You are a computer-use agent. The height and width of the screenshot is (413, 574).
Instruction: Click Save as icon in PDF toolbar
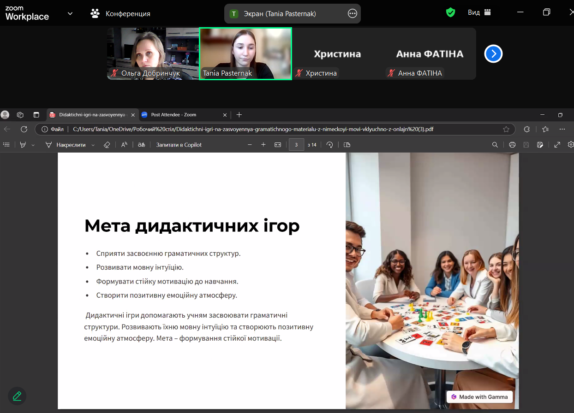[x=540, y=145]
